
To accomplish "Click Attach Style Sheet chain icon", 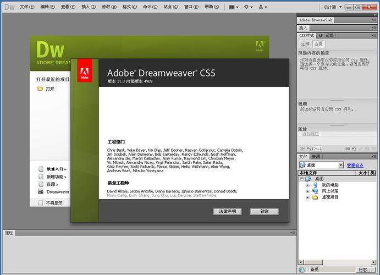I will point(348,148).
